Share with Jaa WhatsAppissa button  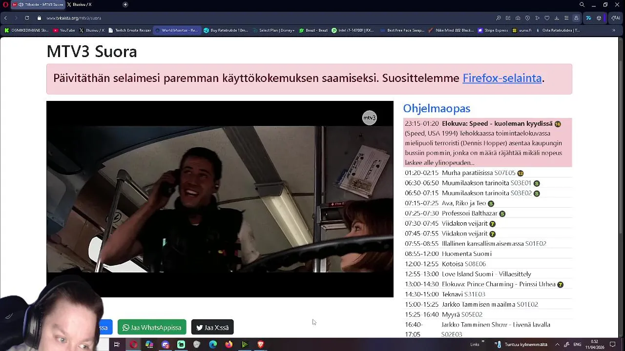152,328
